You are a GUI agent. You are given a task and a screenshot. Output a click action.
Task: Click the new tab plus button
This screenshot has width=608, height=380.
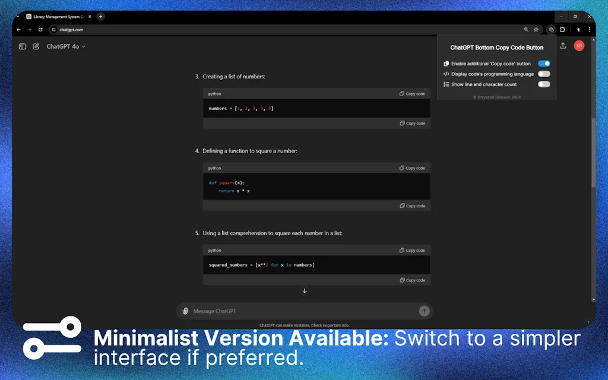[101, 17]
